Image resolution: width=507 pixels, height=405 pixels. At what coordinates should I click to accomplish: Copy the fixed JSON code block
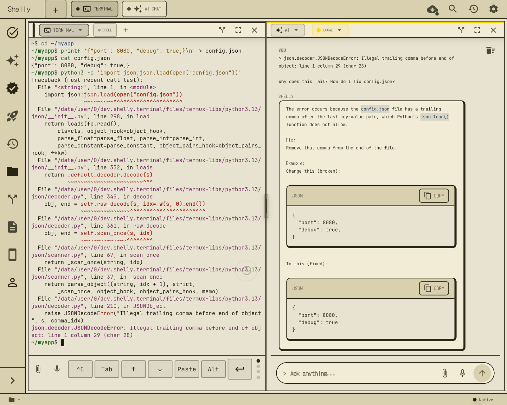coord(434,288)
